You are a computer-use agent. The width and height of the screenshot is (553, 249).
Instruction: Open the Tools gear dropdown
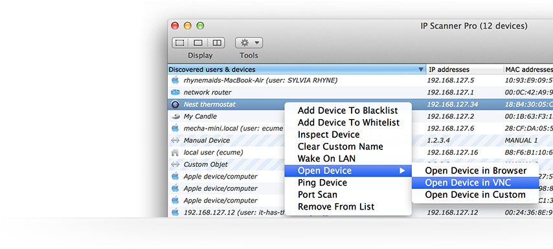coord(249,43)
